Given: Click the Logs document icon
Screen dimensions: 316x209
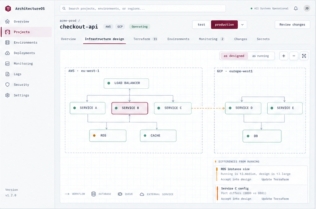Looking at the screenshot, I should pos(7,74).
